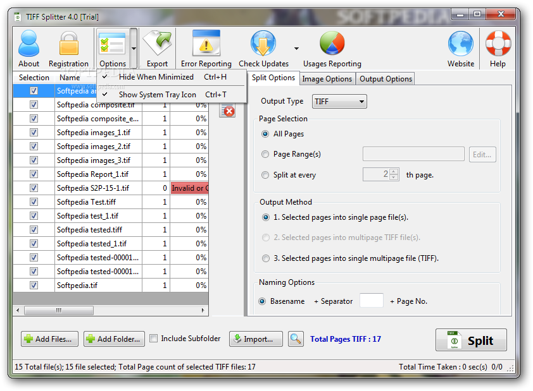The height and width of the screenshot is (391, 533).
Task: Click the Name column header
Action: (x=70, y=78)
